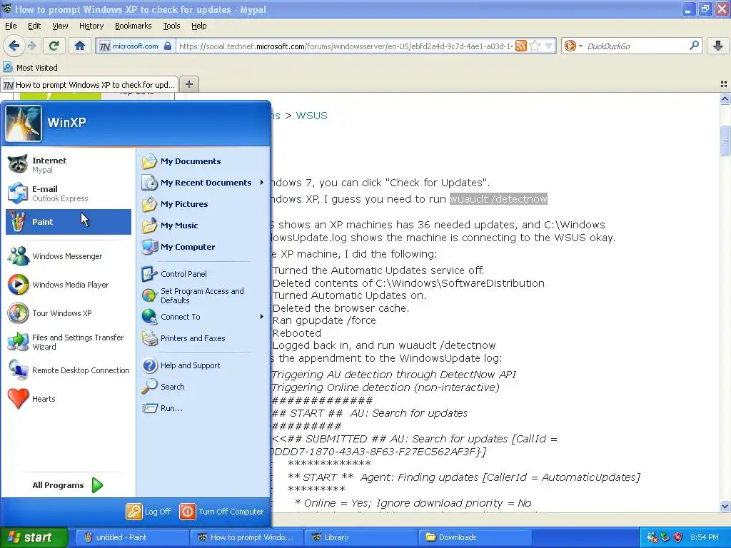Open the list all tabs button
The height and width of the screenshot is (548, 731).
724,84
